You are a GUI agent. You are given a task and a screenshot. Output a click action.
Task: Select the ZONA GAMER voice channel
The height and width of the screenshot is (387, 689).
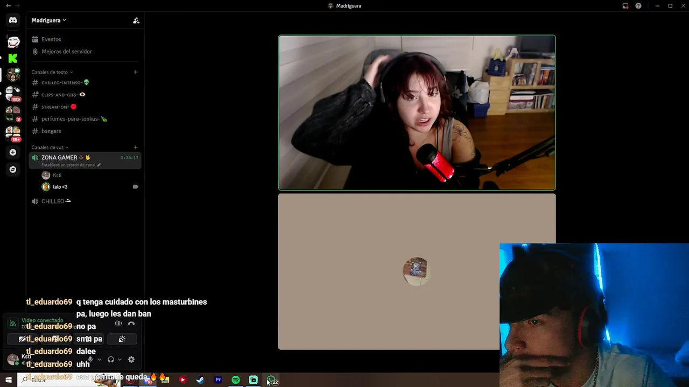tap(85, 160)
